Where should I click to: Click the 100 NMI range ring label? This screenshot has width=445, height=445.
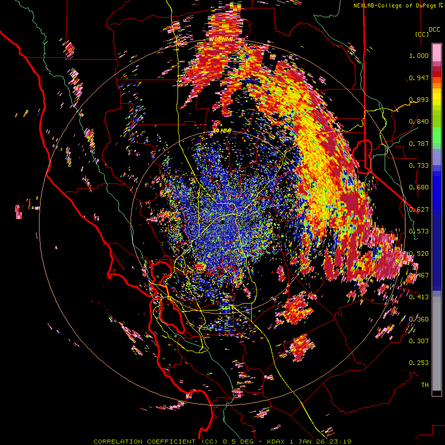tap(222, 39)
